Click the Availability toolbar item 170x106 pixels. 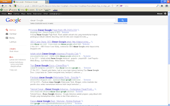click(30, 10)
